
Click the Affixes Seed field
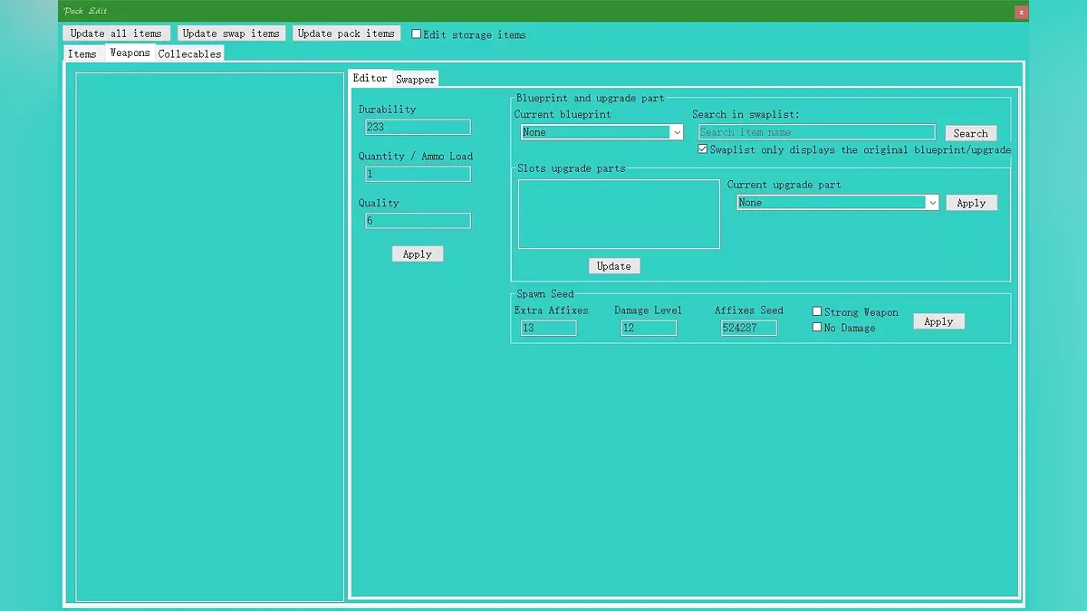point(749,328)
